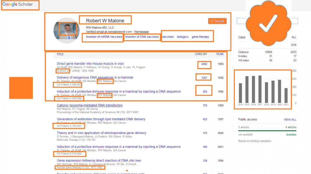Click US Patent 5,703,055 text
The height and width of the screenshot is (174, 311).
(x=69, y=126)
